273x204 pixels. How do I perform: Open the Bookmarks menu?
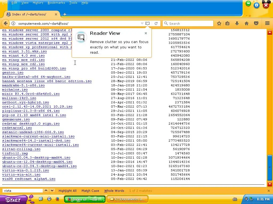pyautogui.click(x=56, y=3)
